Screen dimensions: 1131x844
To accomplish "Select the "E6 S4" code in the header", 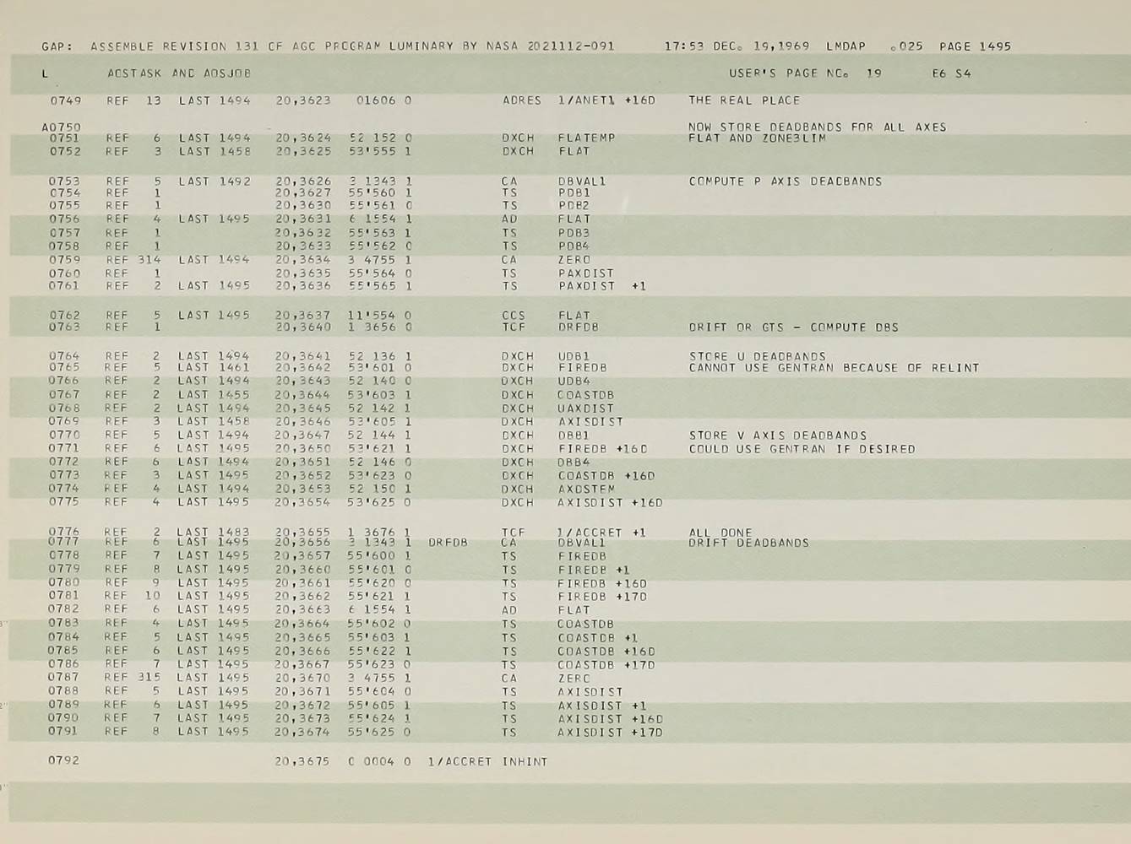I will (x=951, y=73).
